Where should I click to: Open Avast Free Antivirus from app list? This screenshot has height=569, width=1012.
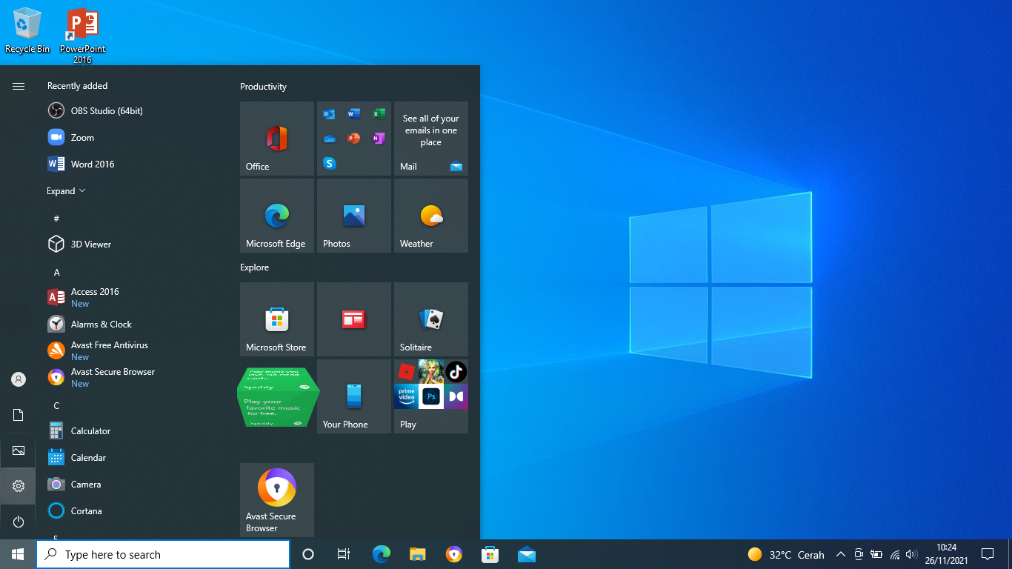tap(132, 351)
